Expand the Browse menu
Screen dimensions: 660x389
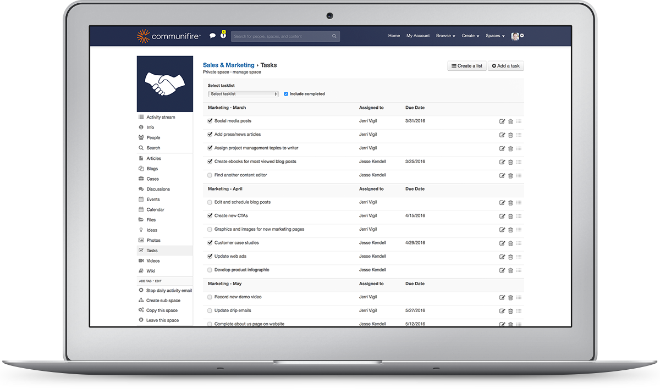[446, 35]
